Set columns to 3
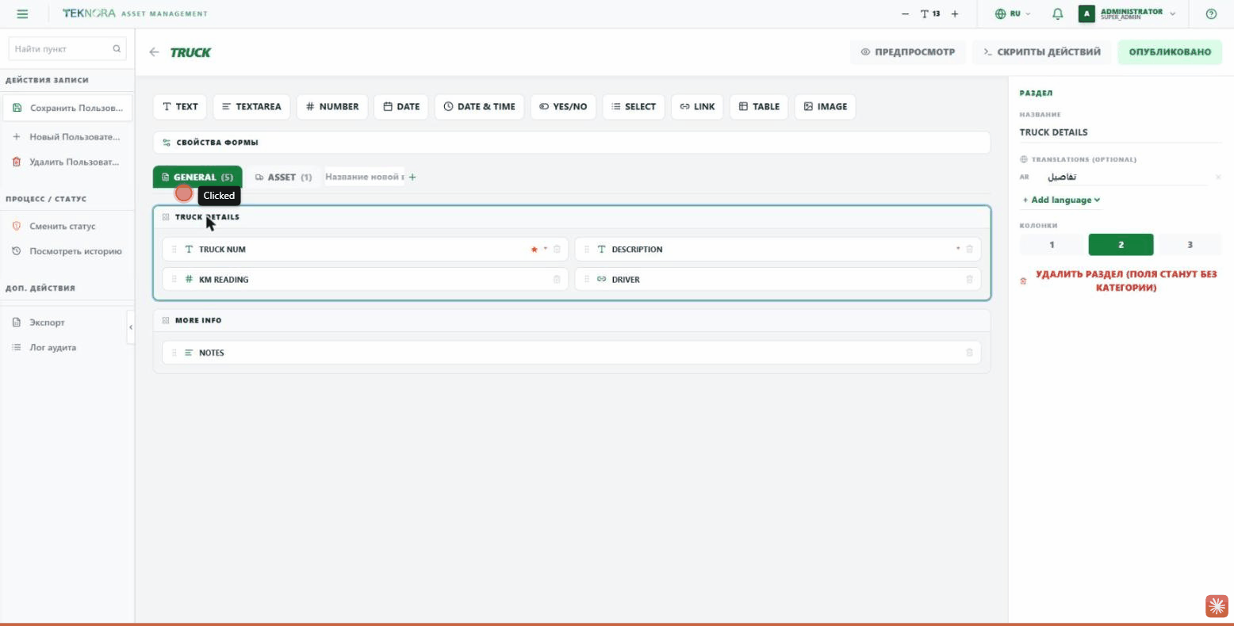This screenshot has width=1234, height=626. [x=1190, y=245]
